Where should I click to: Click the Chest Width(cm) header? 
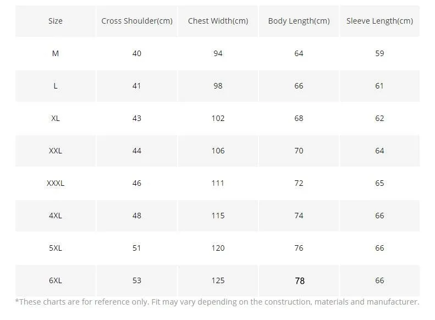[218, 21]
